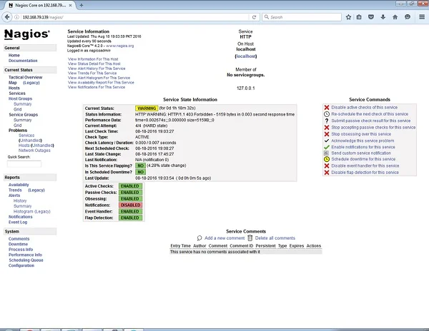Click the question mark icon for passive check result
The width and height of the screenshot is (429, 331).
coord(327,121)
